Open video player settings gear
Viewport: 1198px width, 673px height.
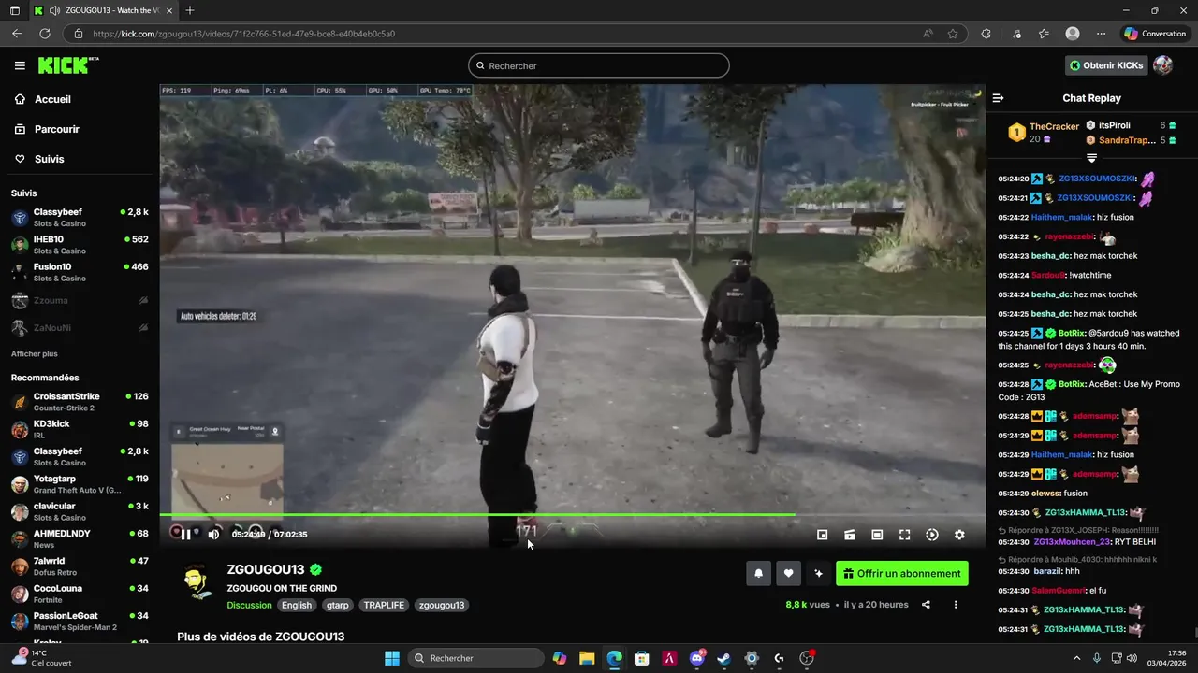pyautogui.click(x=959, y=535)
